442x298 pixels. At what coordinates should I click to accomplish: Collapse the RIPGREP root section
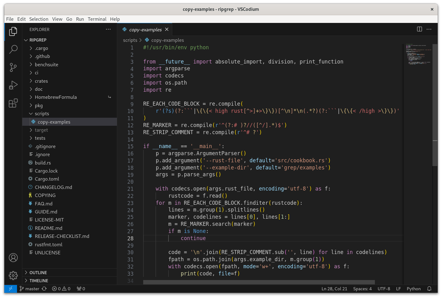coord(70,40)
